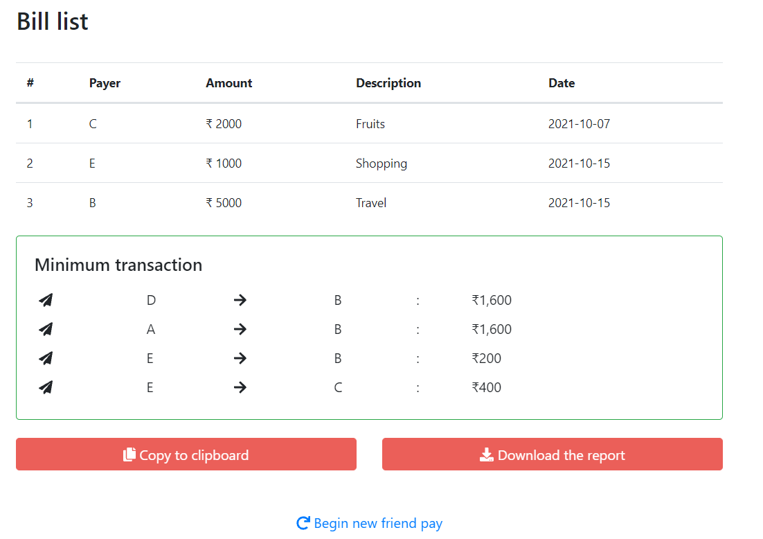Select the paper plane icon for E to B row

(45, 358)
